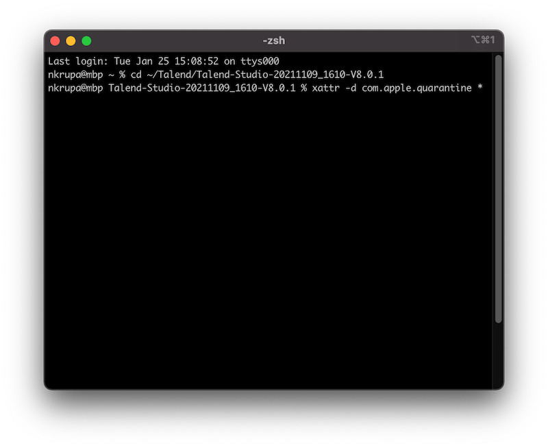Viewport: 548px width, 448px height.
Task: Click the green full-screen zoom button
Action: click(x=86, y=41)
